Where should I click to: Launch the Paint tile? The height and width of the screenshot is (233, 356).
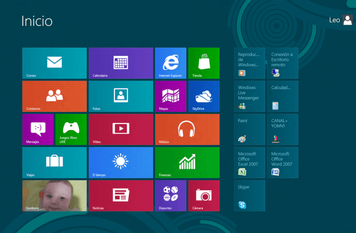point(249,129)
